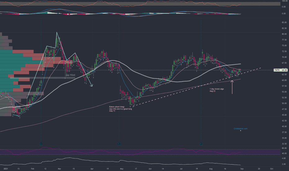Screen dimensions: 289x171
Task: Click the 32.50 price axis label
Action: point(284,144)
